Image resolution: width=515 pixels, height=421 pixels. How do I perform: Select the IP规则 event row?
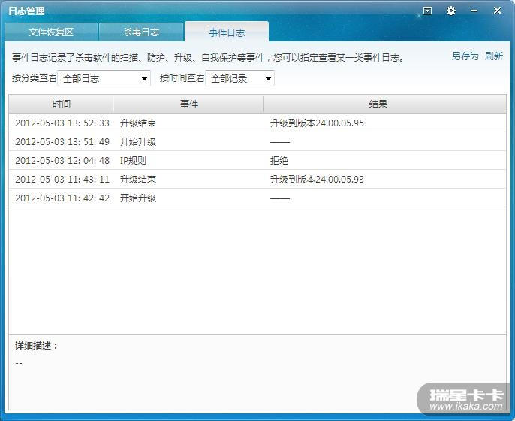(x=257, y=161)
